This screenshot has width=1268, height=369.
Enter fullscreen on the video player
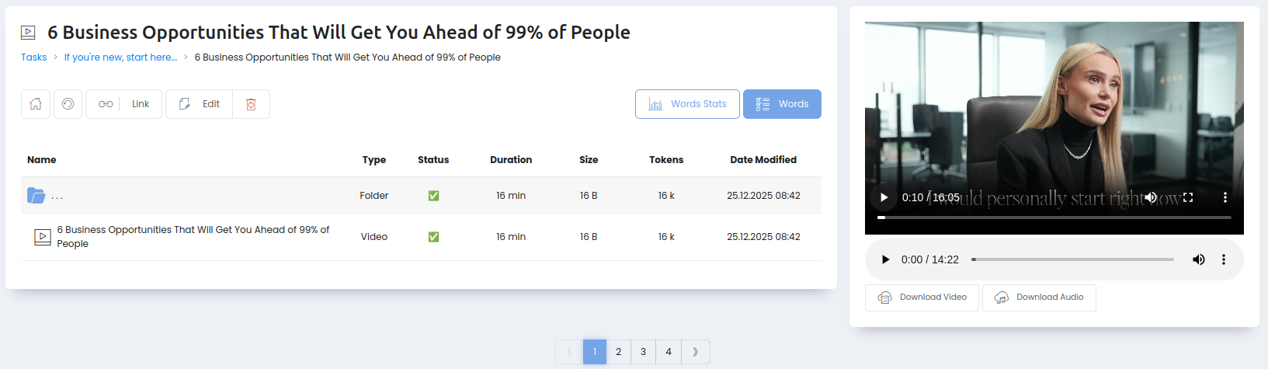[x=1188, y=197]
